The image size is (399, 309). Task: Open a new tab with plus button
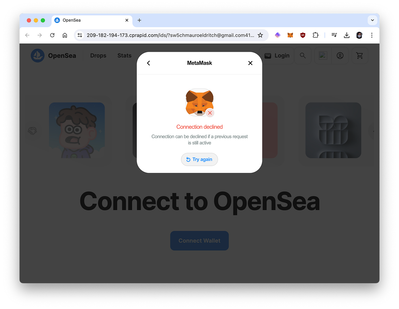(x=139, y=20)
